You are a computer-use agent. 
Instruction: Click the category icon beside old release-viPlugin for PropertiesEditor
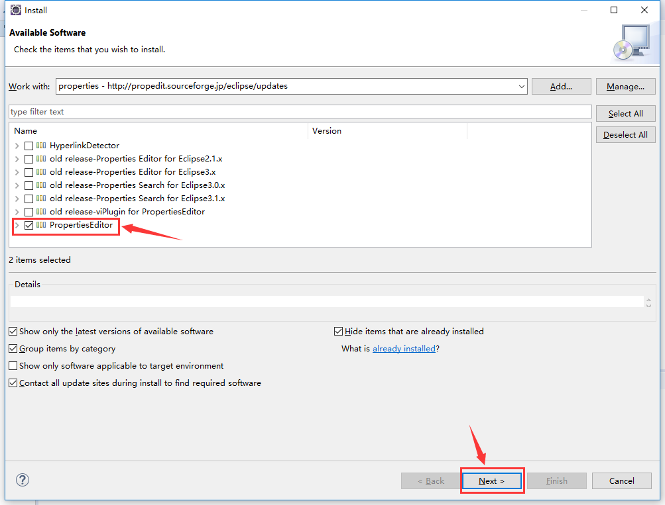pos(41,212)
